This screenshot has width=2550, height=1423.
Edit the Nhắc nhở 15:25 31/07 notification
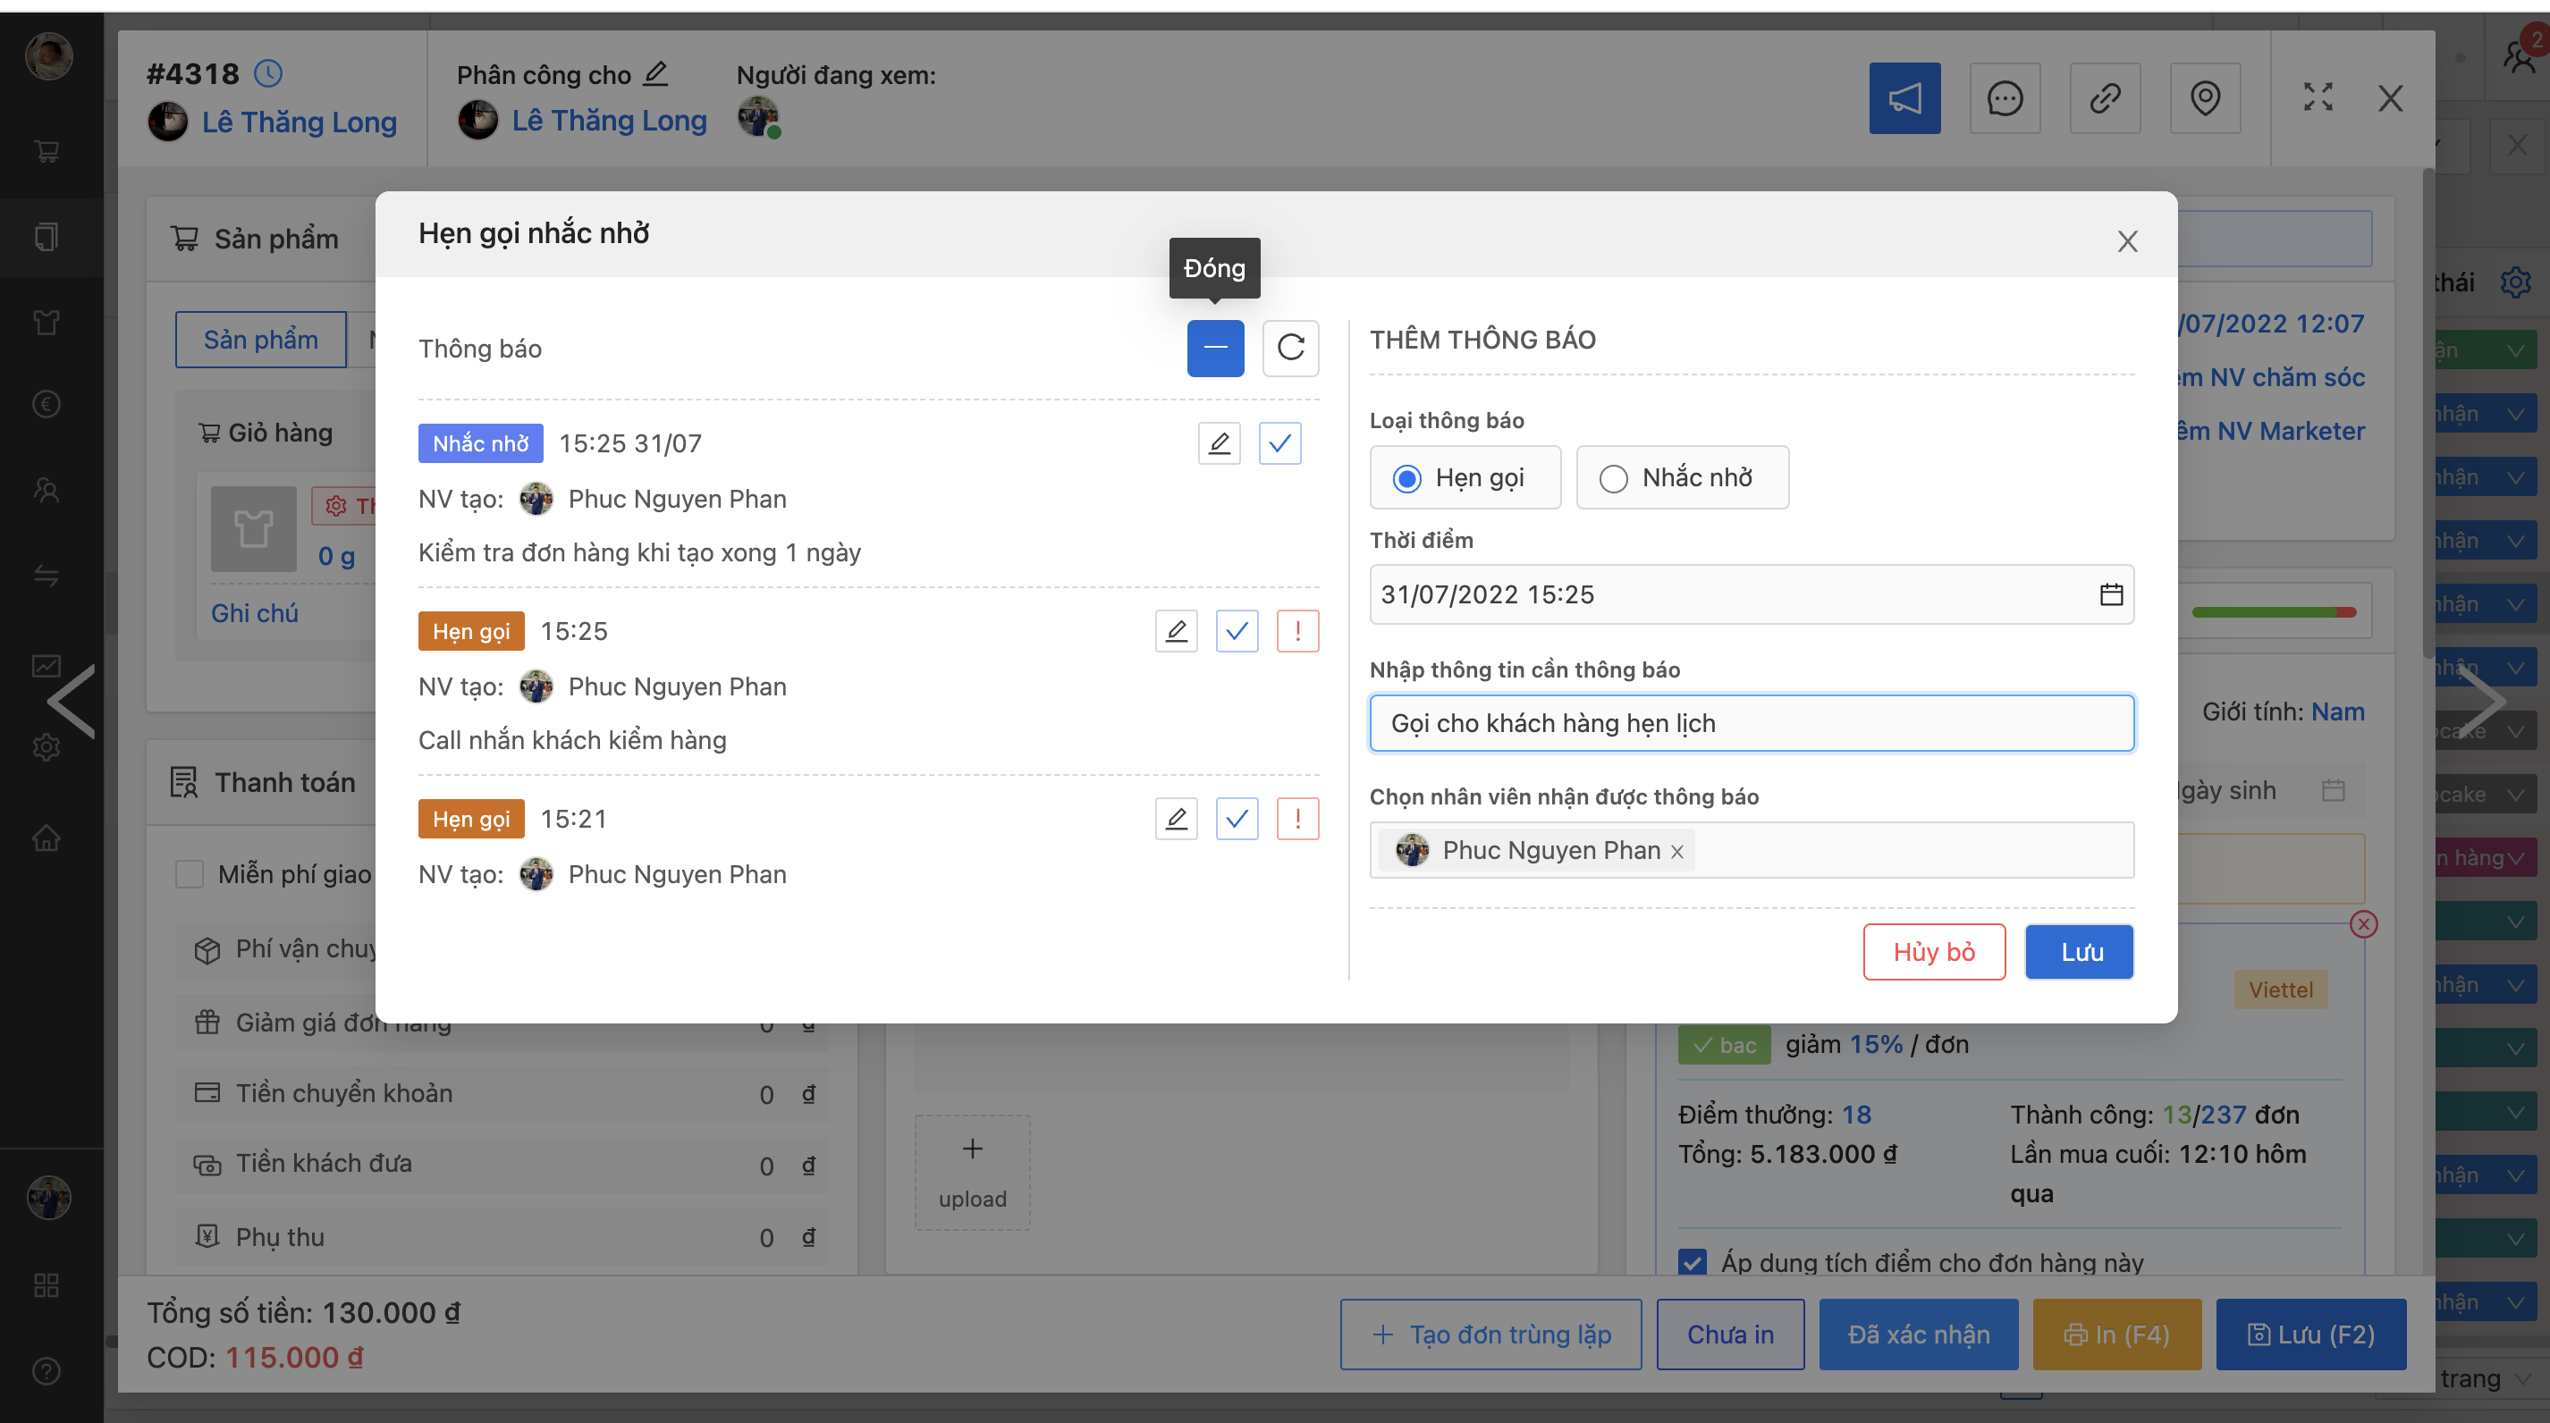point(1219,442)
